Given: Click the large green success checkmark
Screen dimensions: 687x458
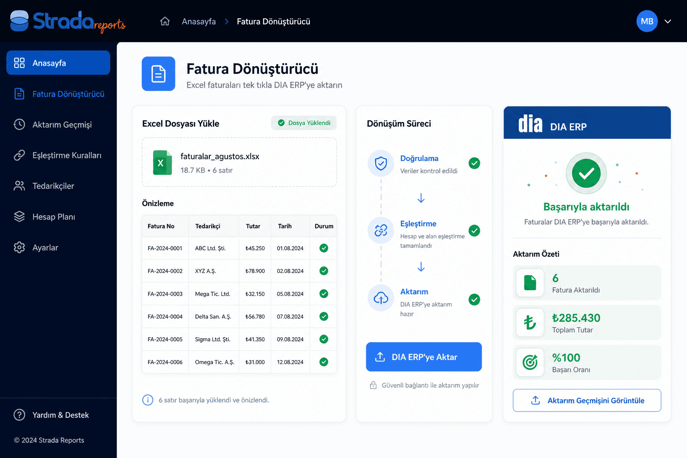Looking at the screenshot, I should (x=586, y=174).
